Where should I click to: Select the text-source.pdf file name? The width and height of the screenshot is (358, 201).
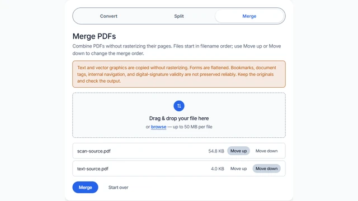coord(93,169)
